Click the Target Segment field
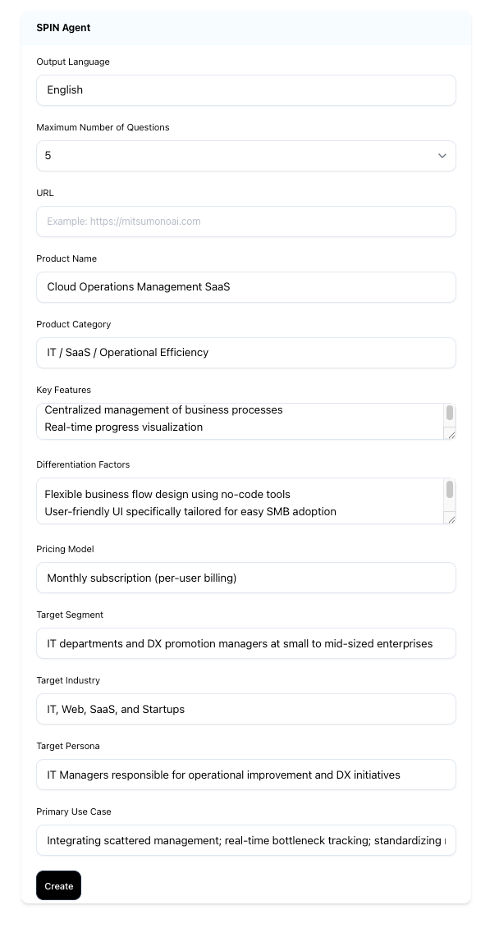499x928 pixels. pyautogui.click(x=245, y=643)
